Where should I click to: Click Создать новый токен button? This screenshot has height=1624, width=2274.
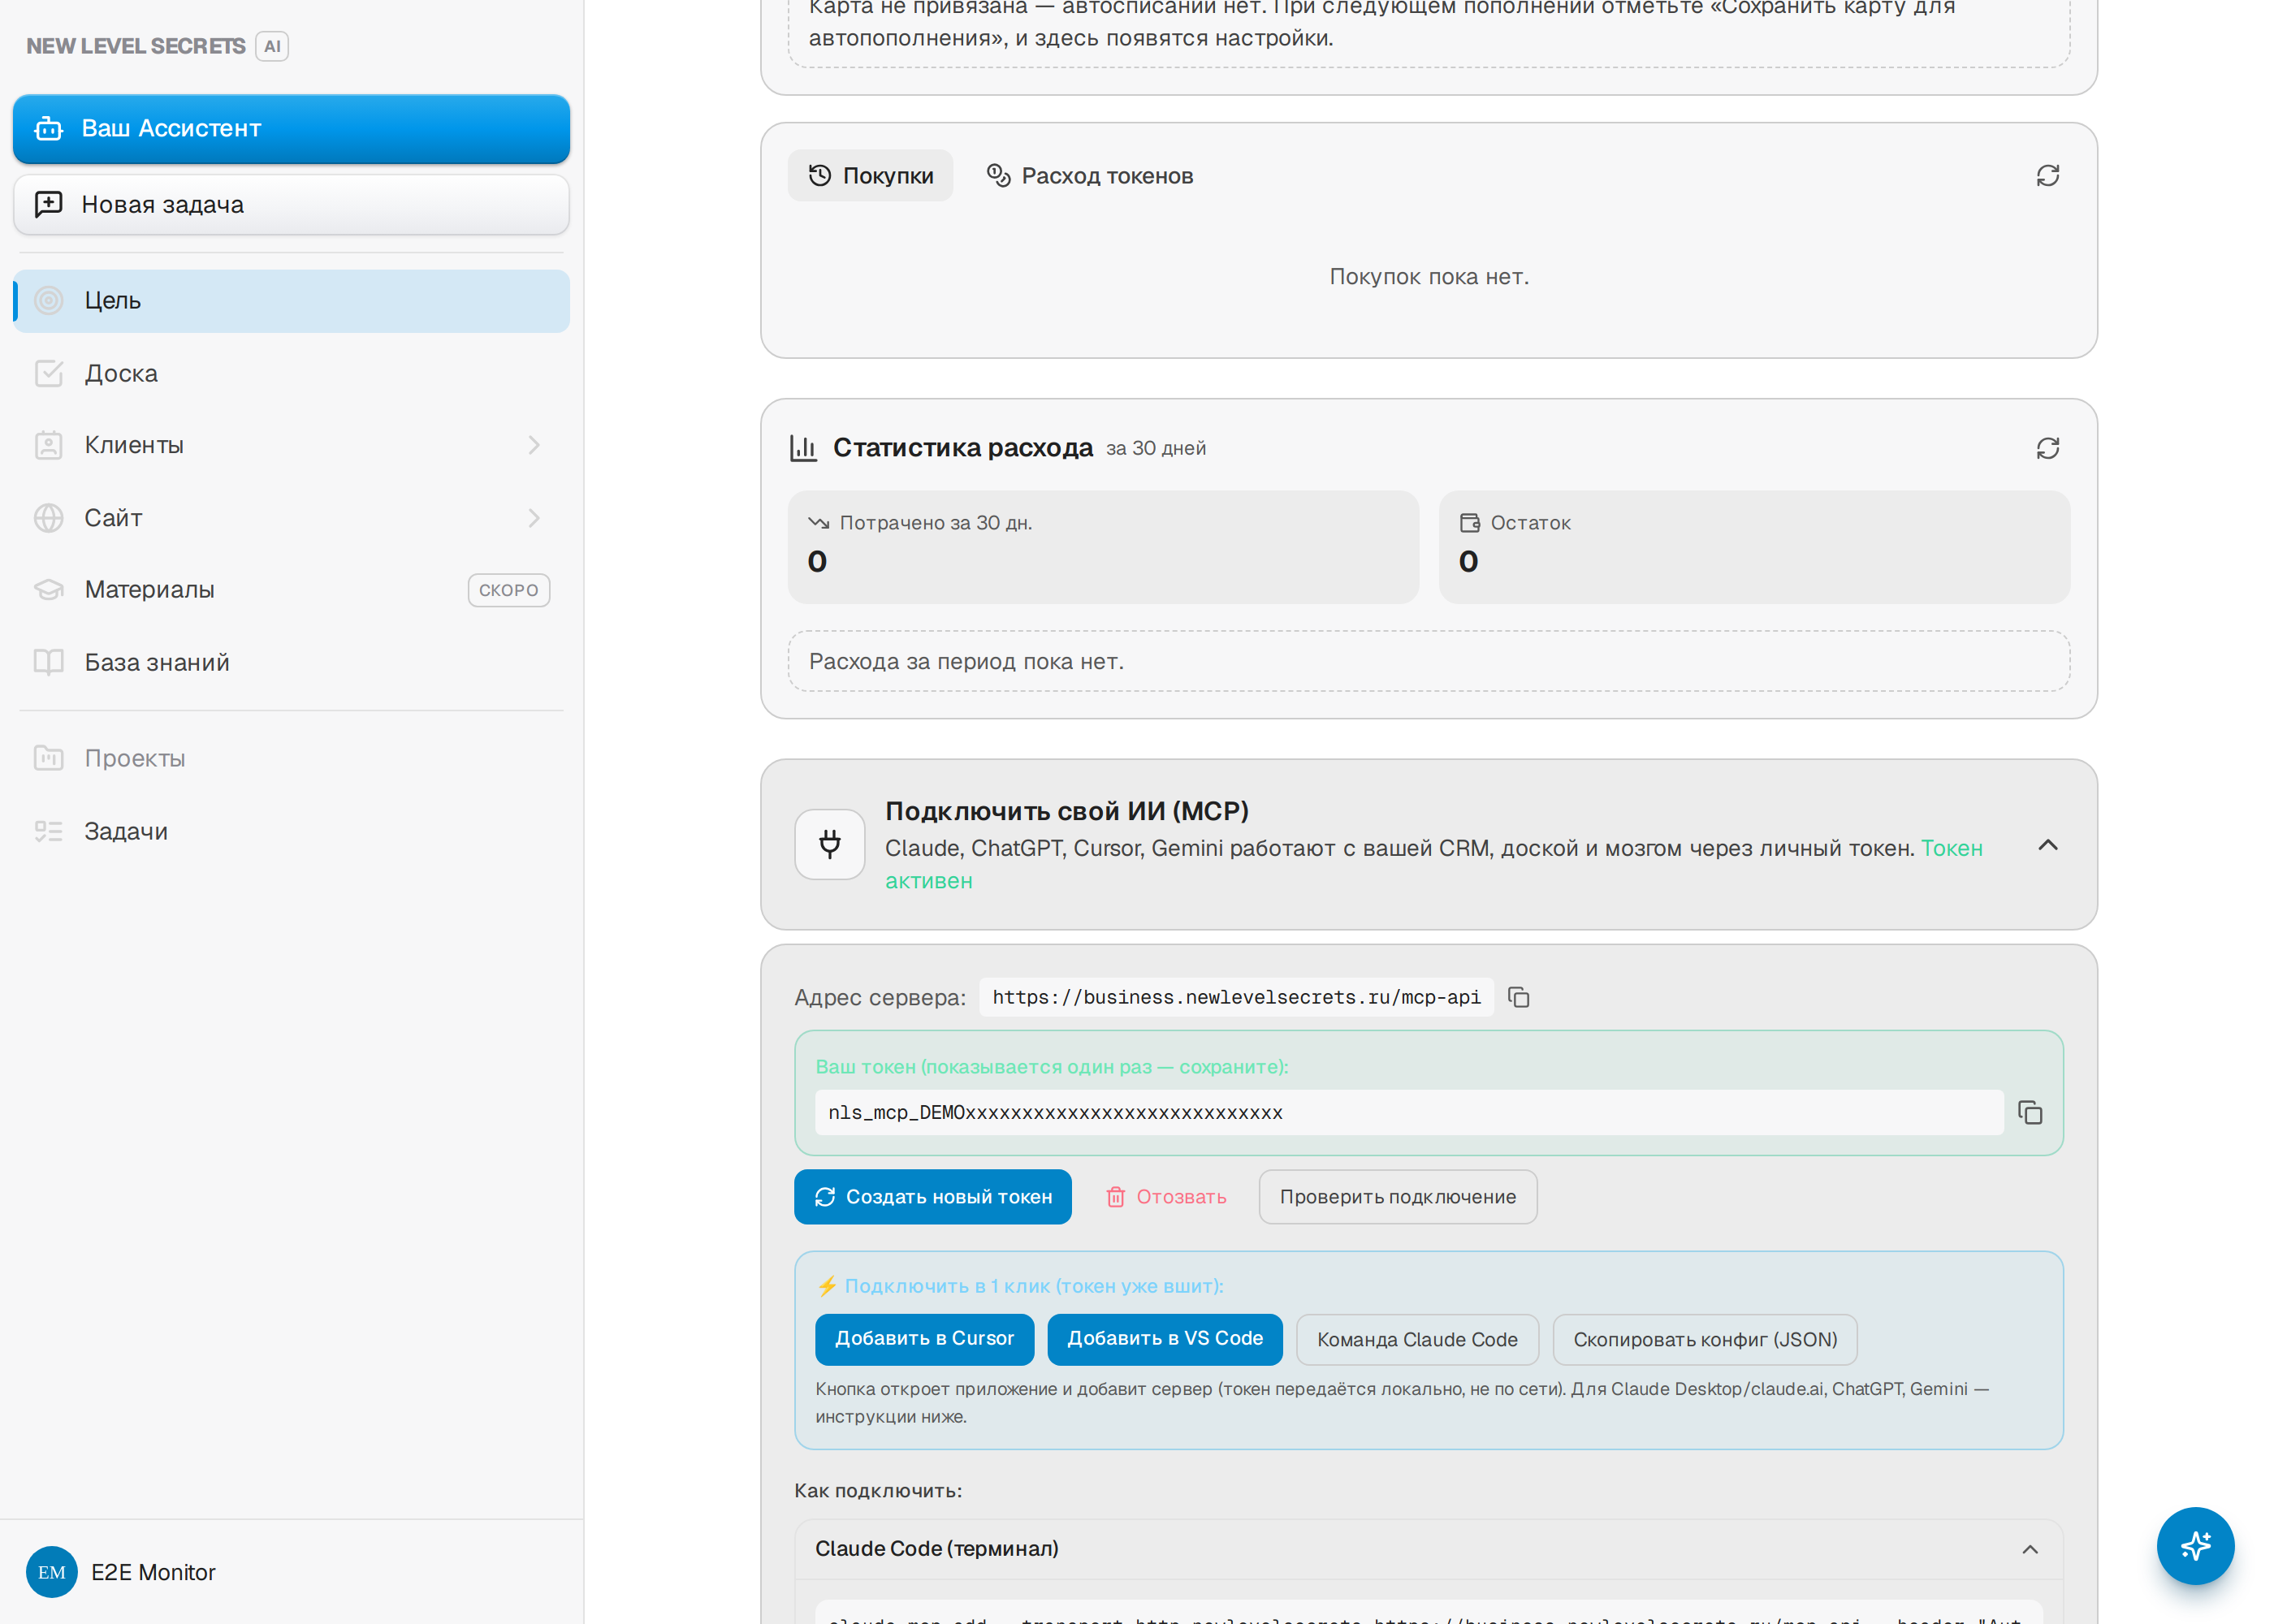(932, 1197)
